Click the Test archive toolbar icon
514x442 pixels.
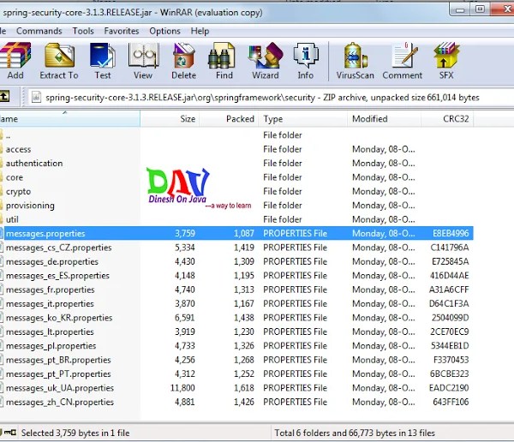(x=103, y=61)
